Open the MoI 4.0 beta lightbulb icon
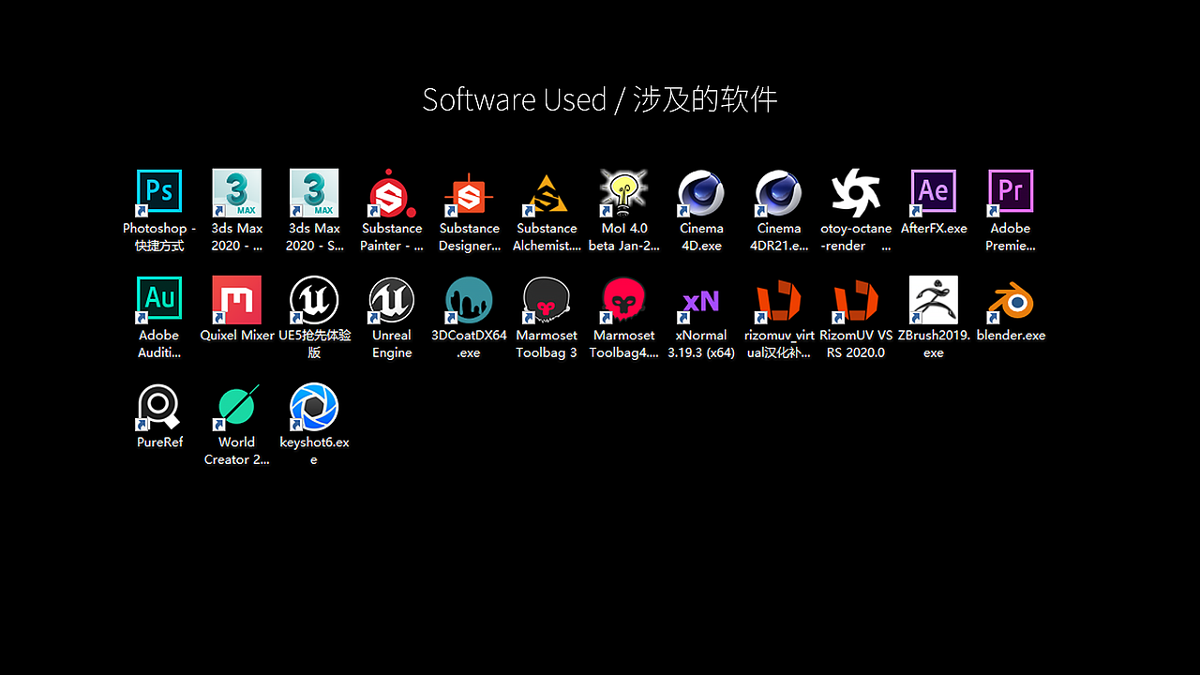 (624, 192)
